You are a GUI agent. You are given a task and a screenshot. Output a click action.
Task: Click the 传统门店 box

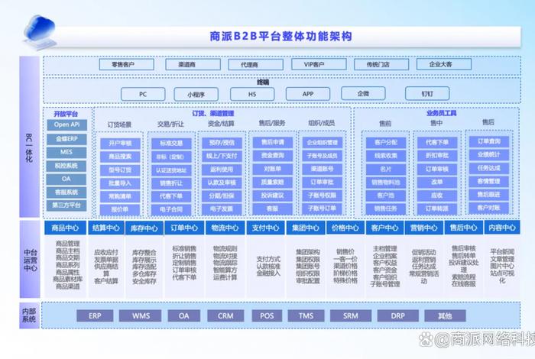(381, 64)
